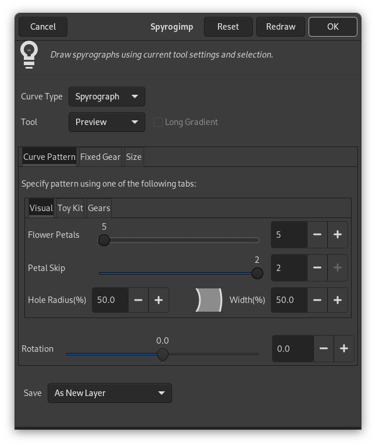Expand the Save As New Layer dropdown
Viewport: 376px width, 446px height.
pyautogui.click(x=109, y=393)
